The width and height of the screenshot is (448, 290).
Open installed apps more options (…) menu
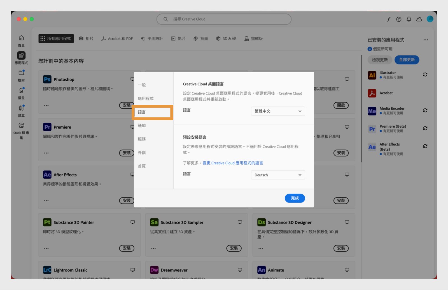point(426,40)
